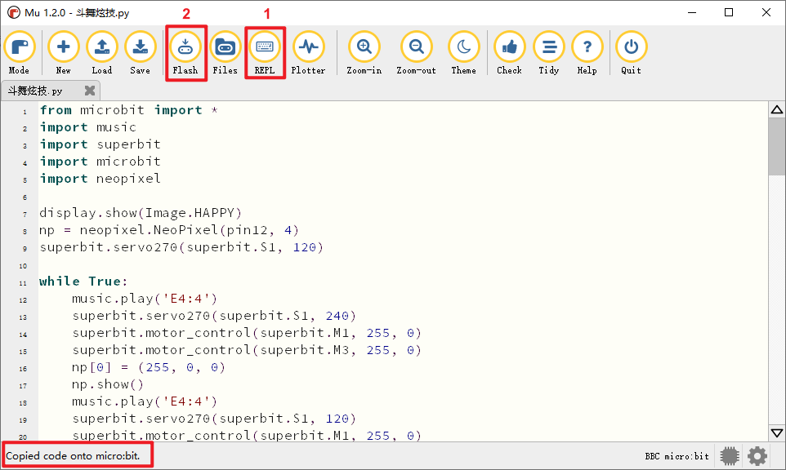The height and width of the screenshot is (470, 786).
Task: Click the 'np[0] = (255, 0, 0)' line
Action: 149,367
